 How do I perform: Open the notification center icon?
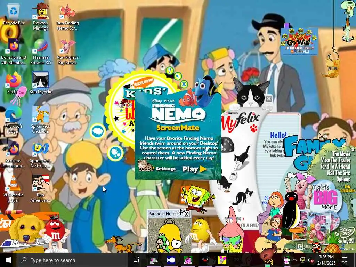pos(345,260)
